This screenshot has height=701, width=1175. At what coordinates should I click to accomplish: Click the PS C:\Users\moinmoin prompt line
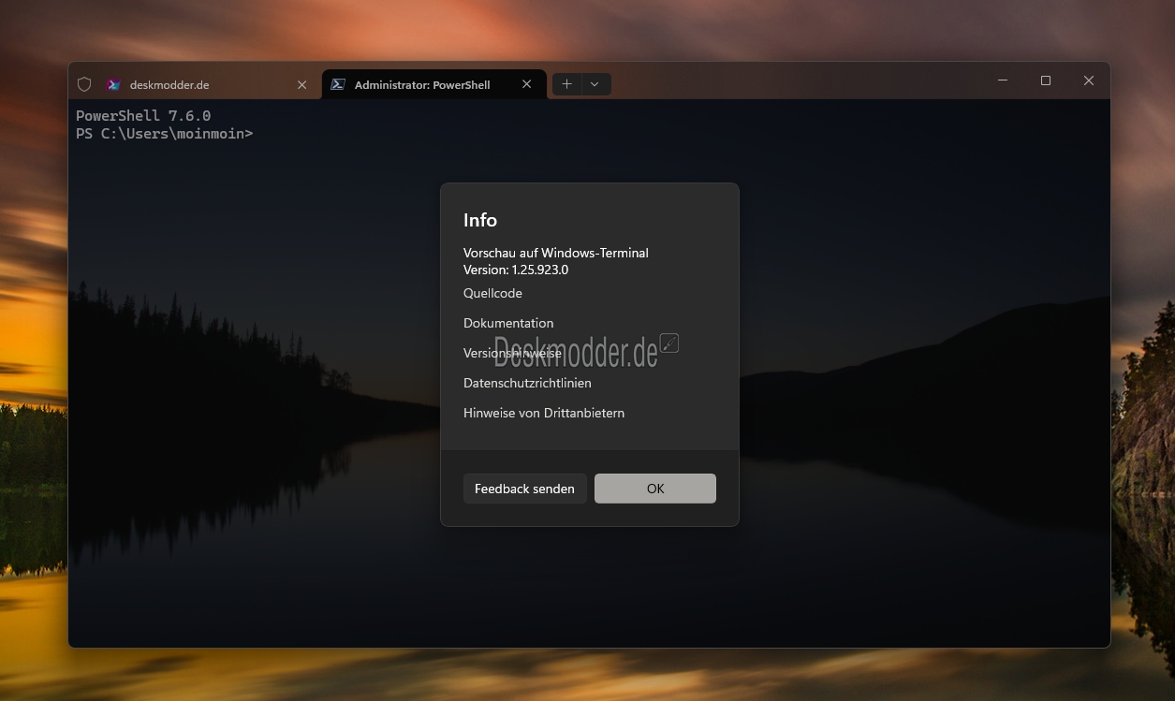[164, 134]
